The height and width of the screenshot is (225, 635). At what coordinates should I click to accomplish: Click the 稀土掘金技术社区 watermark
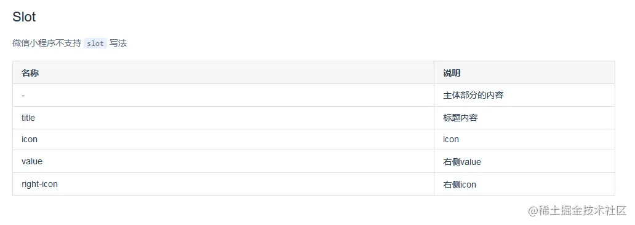(x=577, y=210)
